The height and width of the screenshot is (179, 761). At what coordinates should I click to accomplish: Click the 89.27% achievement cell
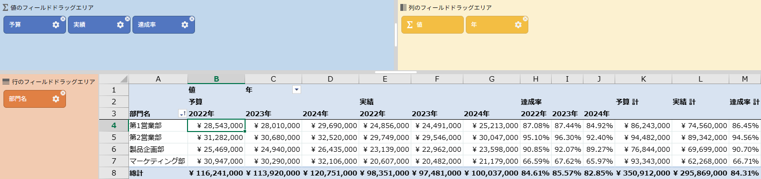(x=599, y=149)
